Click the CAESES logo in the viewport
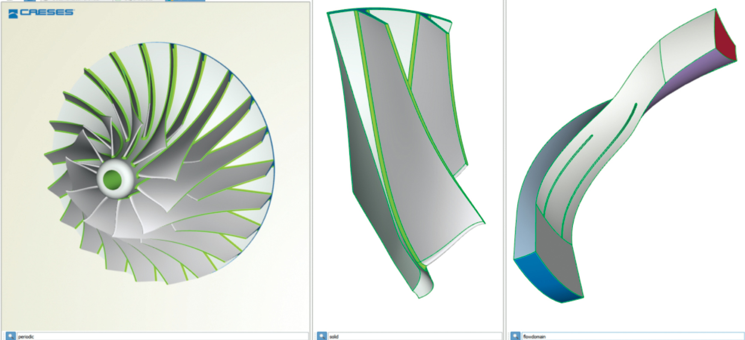The height and width of the screenshot is (340, 745). (41, 13)
